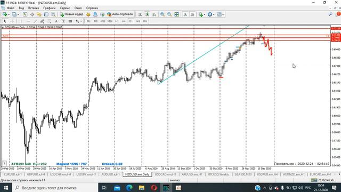
Task: Open the Вид menu
Action: [21, 8]
